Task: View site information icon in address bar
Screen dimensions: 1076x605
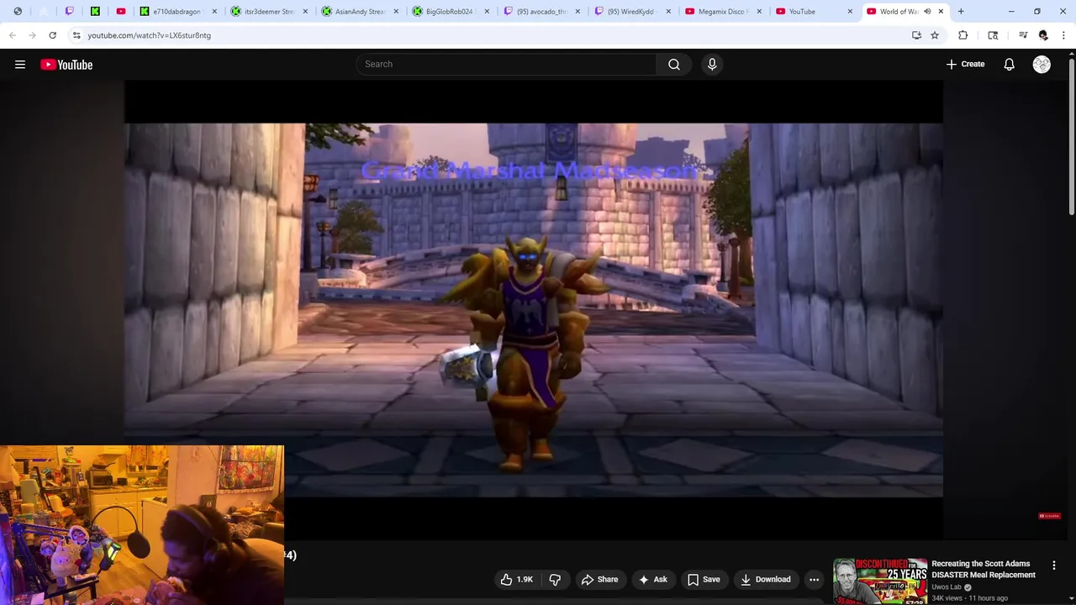Action: (x=76, y=35)
